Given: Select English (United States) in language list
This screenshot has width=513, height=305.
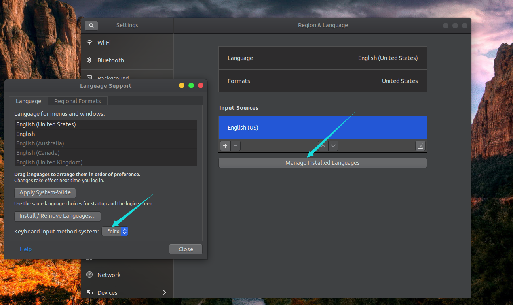Looking at the screenshot, I should 106,124.
